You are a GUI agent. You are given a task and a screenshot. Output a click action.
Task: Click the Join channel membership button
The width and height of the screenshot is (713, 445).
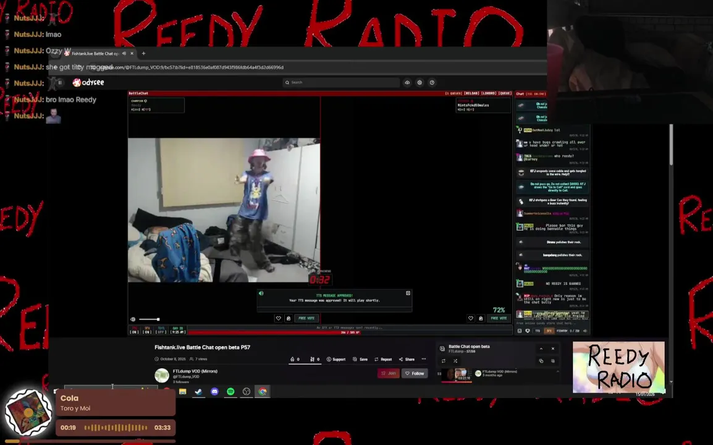pos(389,373)
